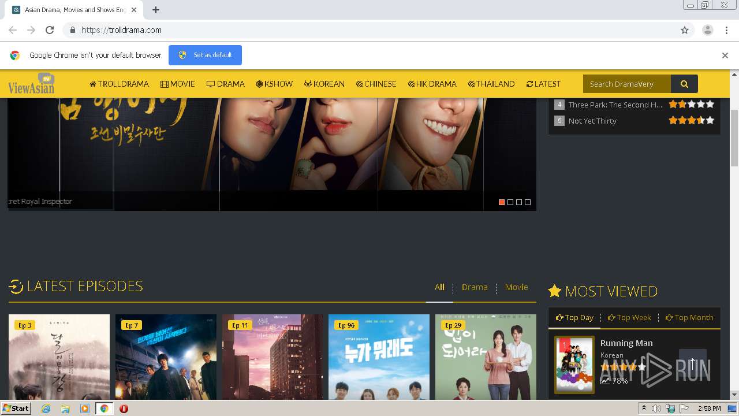Click the scroll-to-top arrow button
The height and width of the screenshot is (416, 739).
click(692, 364)
